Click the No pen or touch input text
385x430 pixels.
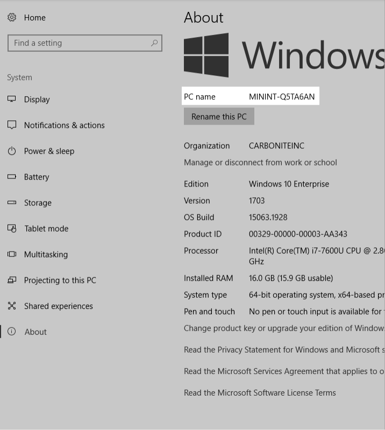(317, 312)
